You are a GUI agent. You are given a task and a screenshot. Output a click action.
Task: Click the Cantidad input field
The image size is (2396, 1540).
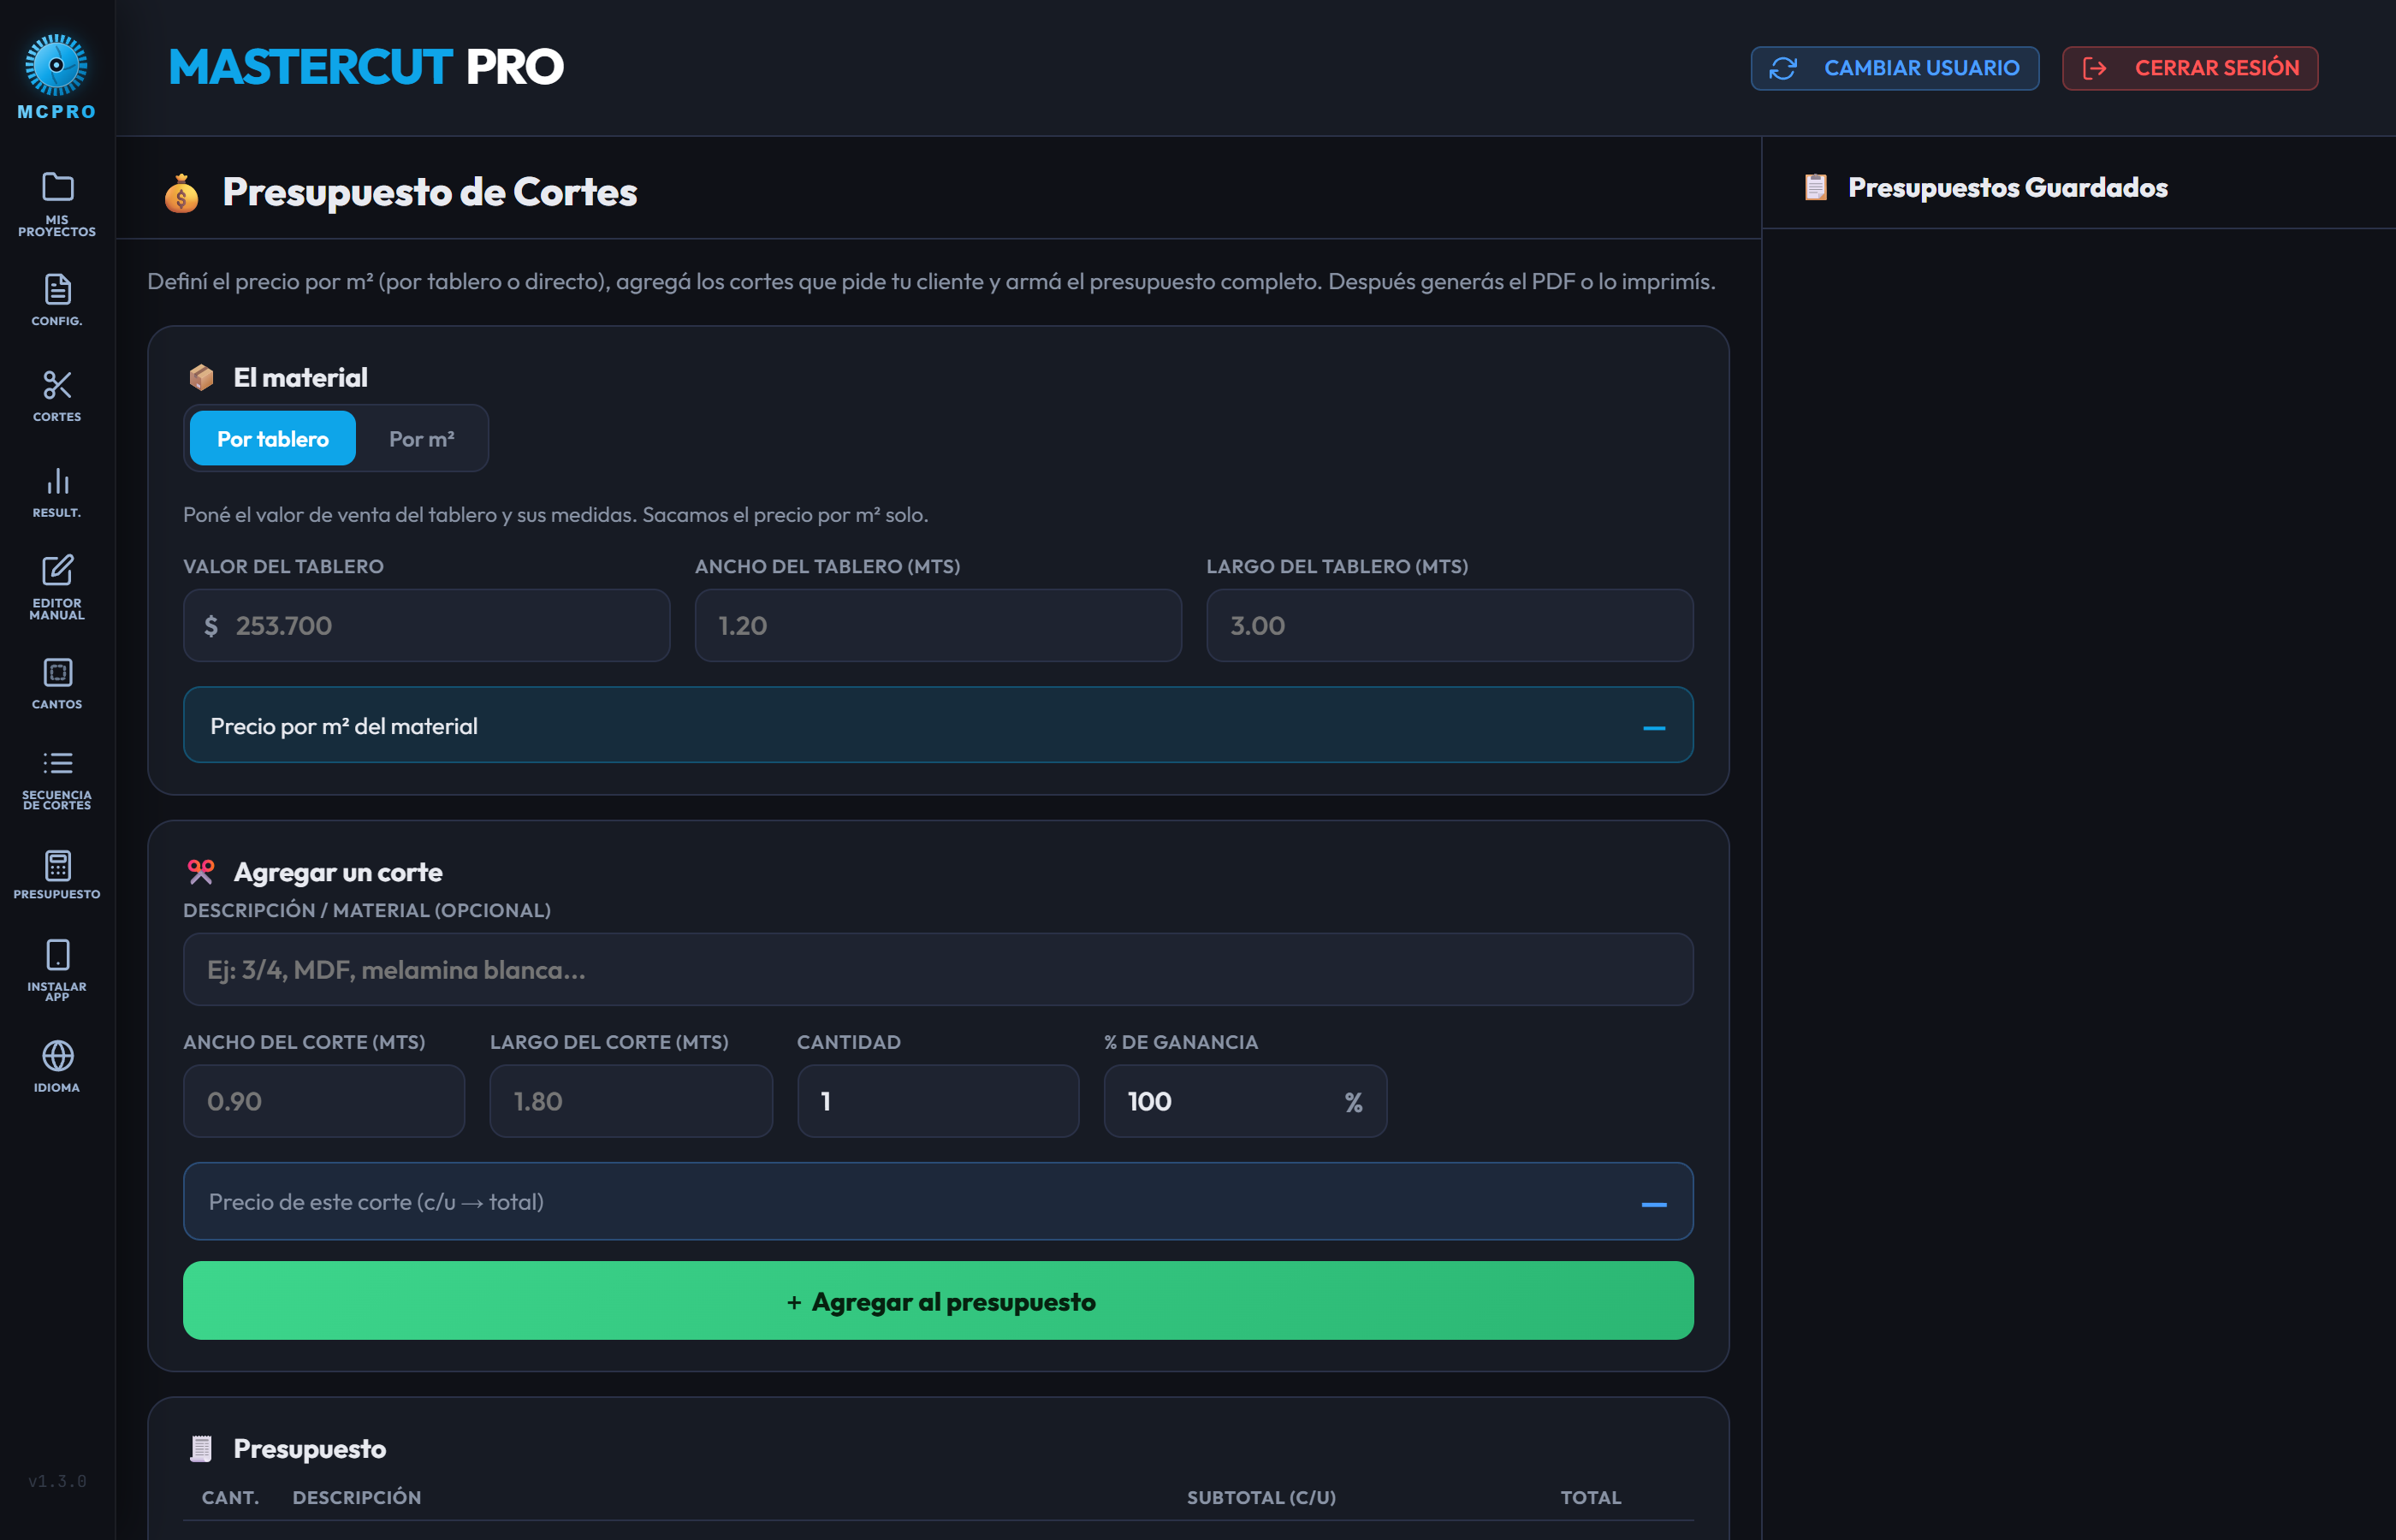coord(938,1101)
